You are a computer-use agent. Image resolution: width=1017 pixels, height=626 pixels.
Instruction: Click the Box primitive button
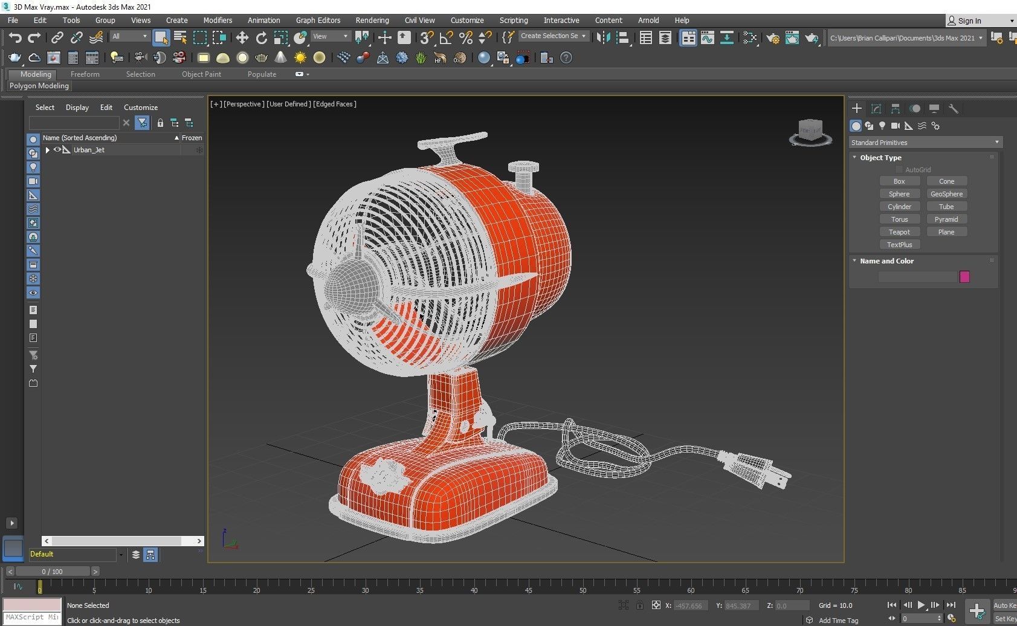click(899, 181)
